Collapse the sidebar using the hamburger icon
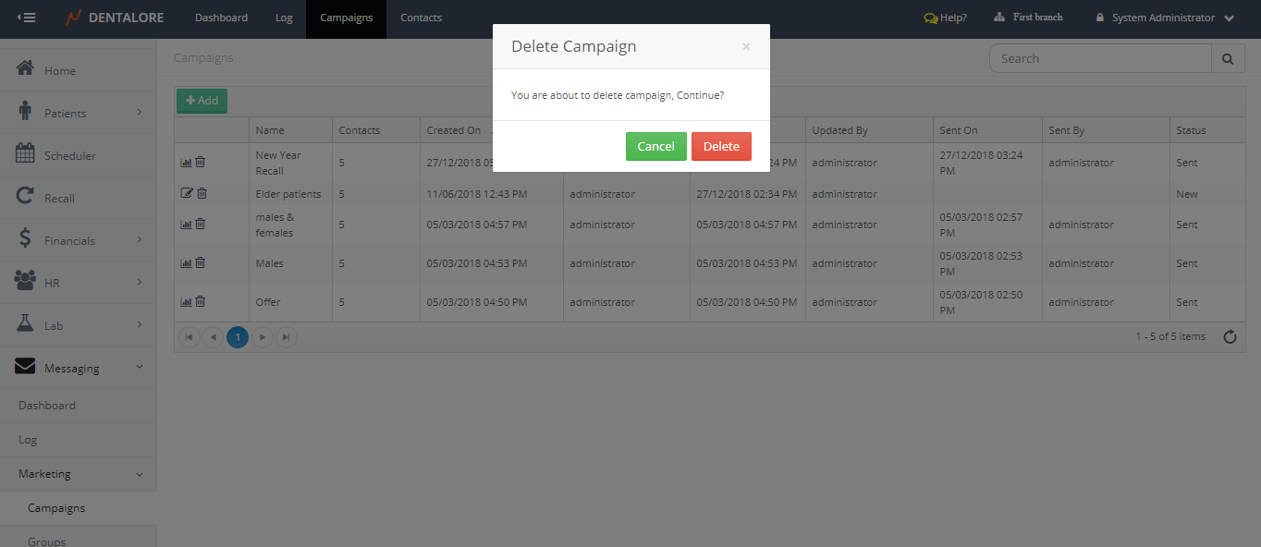Viewport: 1261px width, 547px height. click(27, 18)
